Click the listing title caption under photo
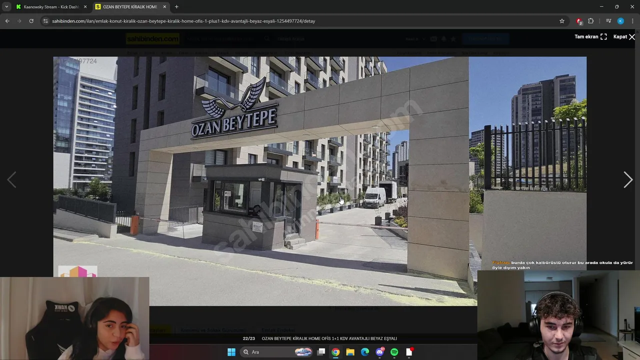The width and height of the screenshot is (640, 360). (x=329, y=338)
